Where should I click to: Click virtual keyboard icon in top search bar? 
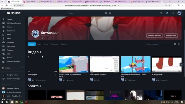(106, 13)
